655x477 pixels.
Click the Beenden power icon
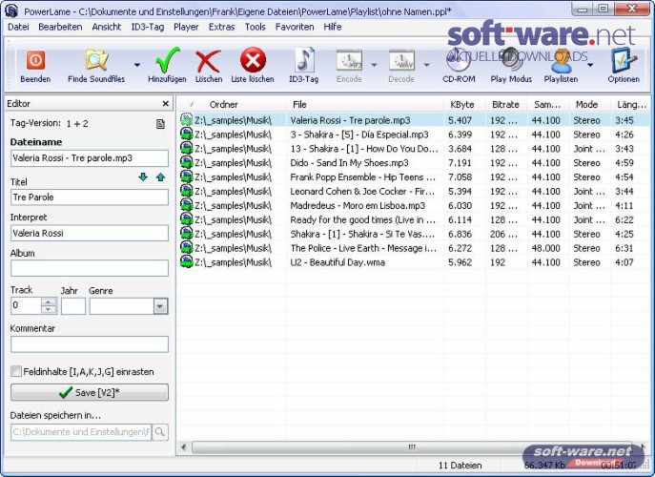[35, 61]
